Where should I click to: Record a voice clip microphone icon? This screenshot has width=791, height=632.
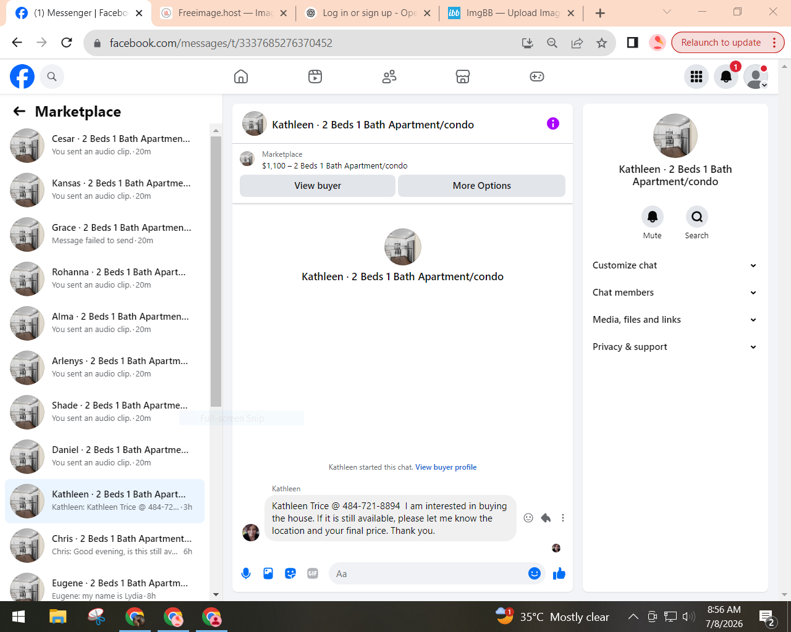click(246, 573)
